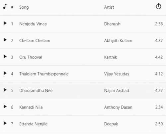Play Ettande Nenjile by Deepak

[x=5, y=123]
